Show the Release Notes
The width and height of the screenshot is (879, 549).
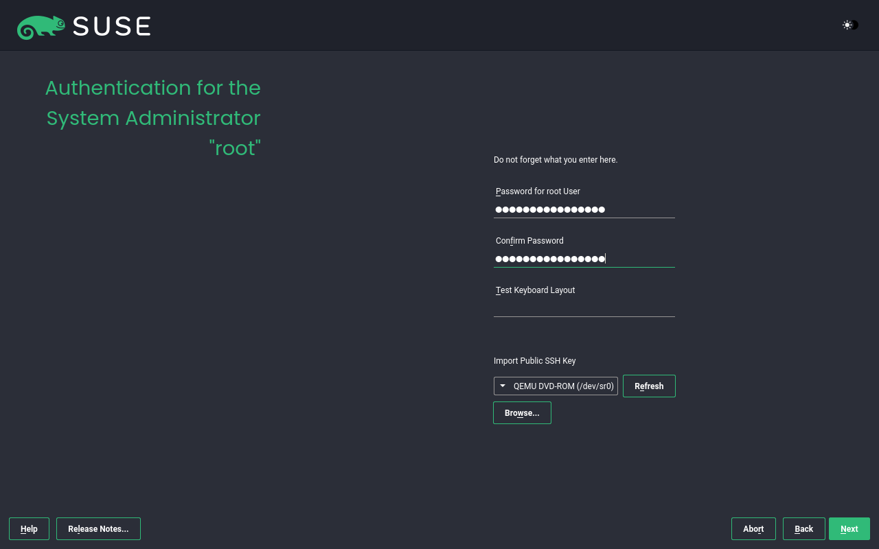pyautogui.click(x=98, y=529)
